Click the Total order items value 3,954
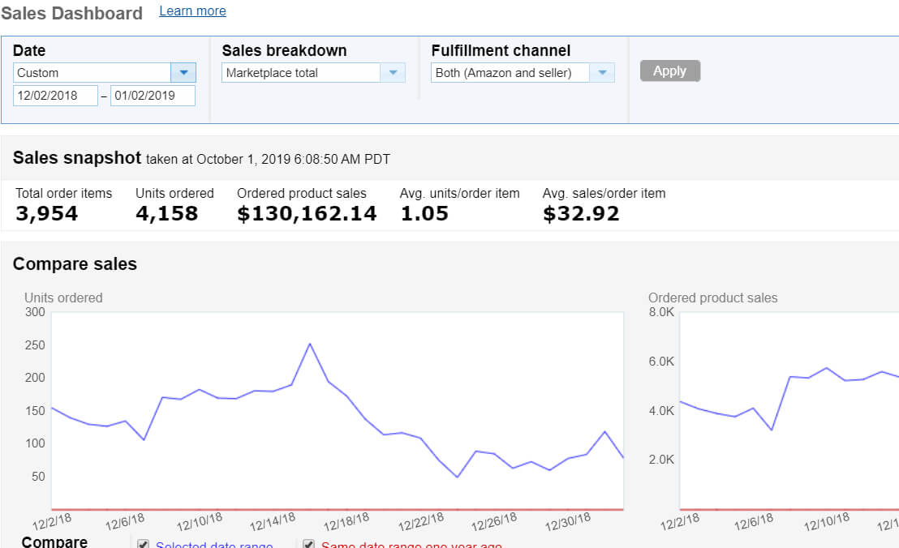Viewport: 899px width, 548px height. click(x=46, y=213)
